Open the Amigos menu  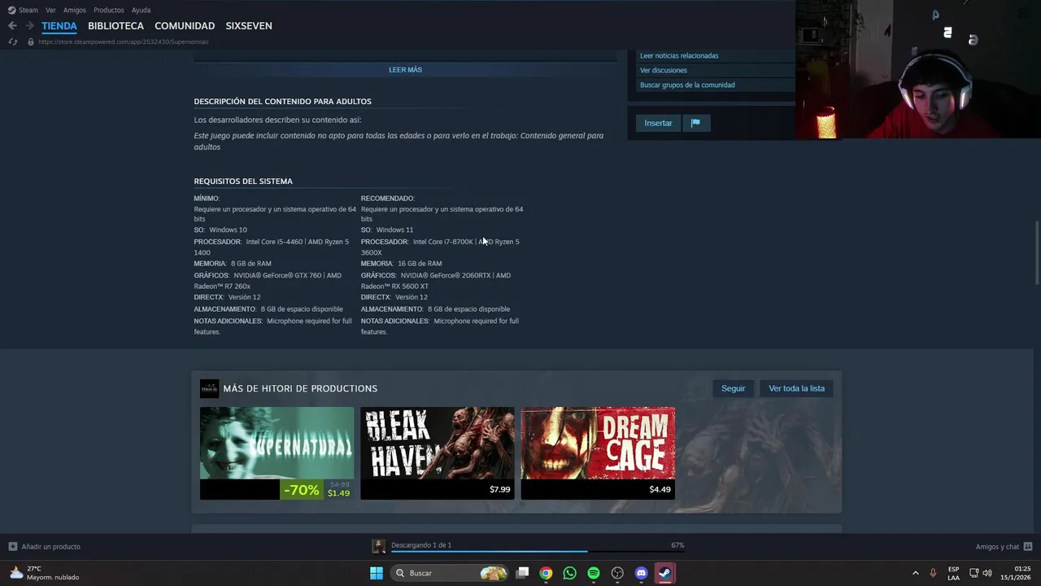click(x=75, y=10)
